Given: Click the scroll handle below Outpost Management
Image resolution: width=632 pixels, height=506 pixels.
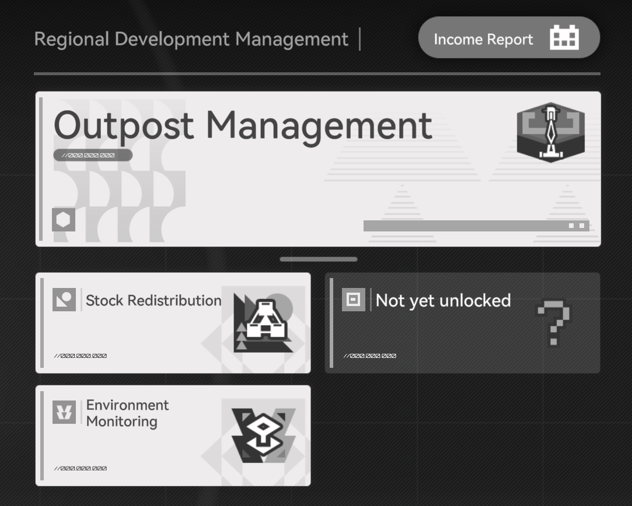Looking at the screenshot, I should [319, 259].
